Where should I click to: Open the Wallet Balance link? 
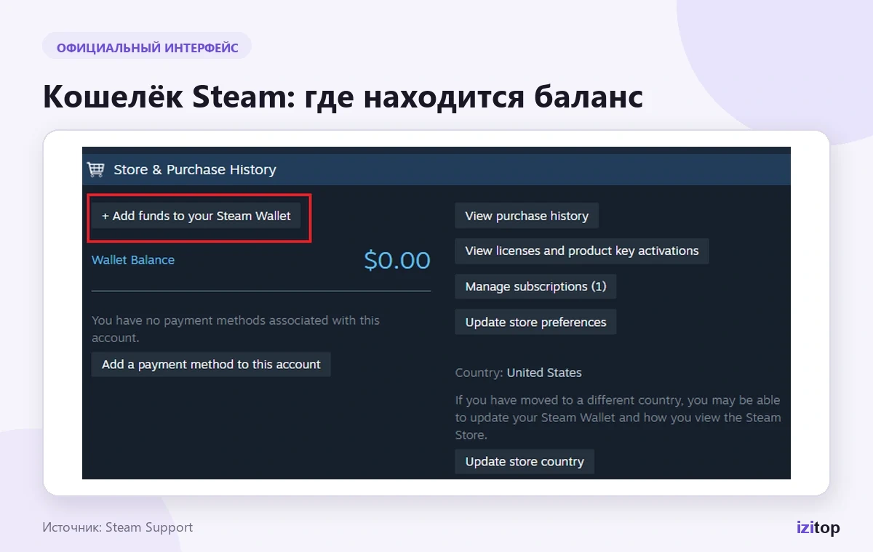pos(133,260)
